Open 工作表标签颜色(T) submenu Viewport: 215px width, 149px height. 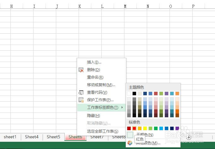pos(102,108)
